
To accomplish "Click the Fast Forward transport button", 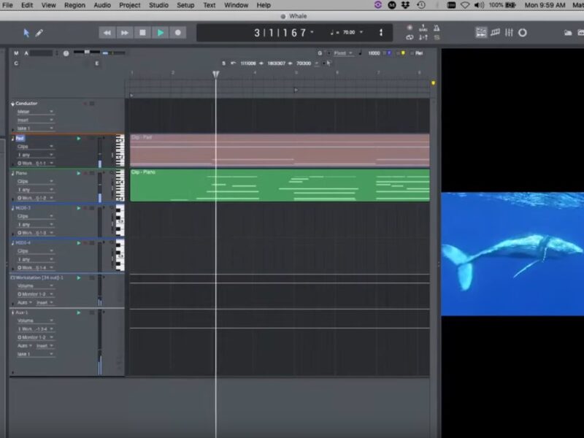I will click(125, 33).
